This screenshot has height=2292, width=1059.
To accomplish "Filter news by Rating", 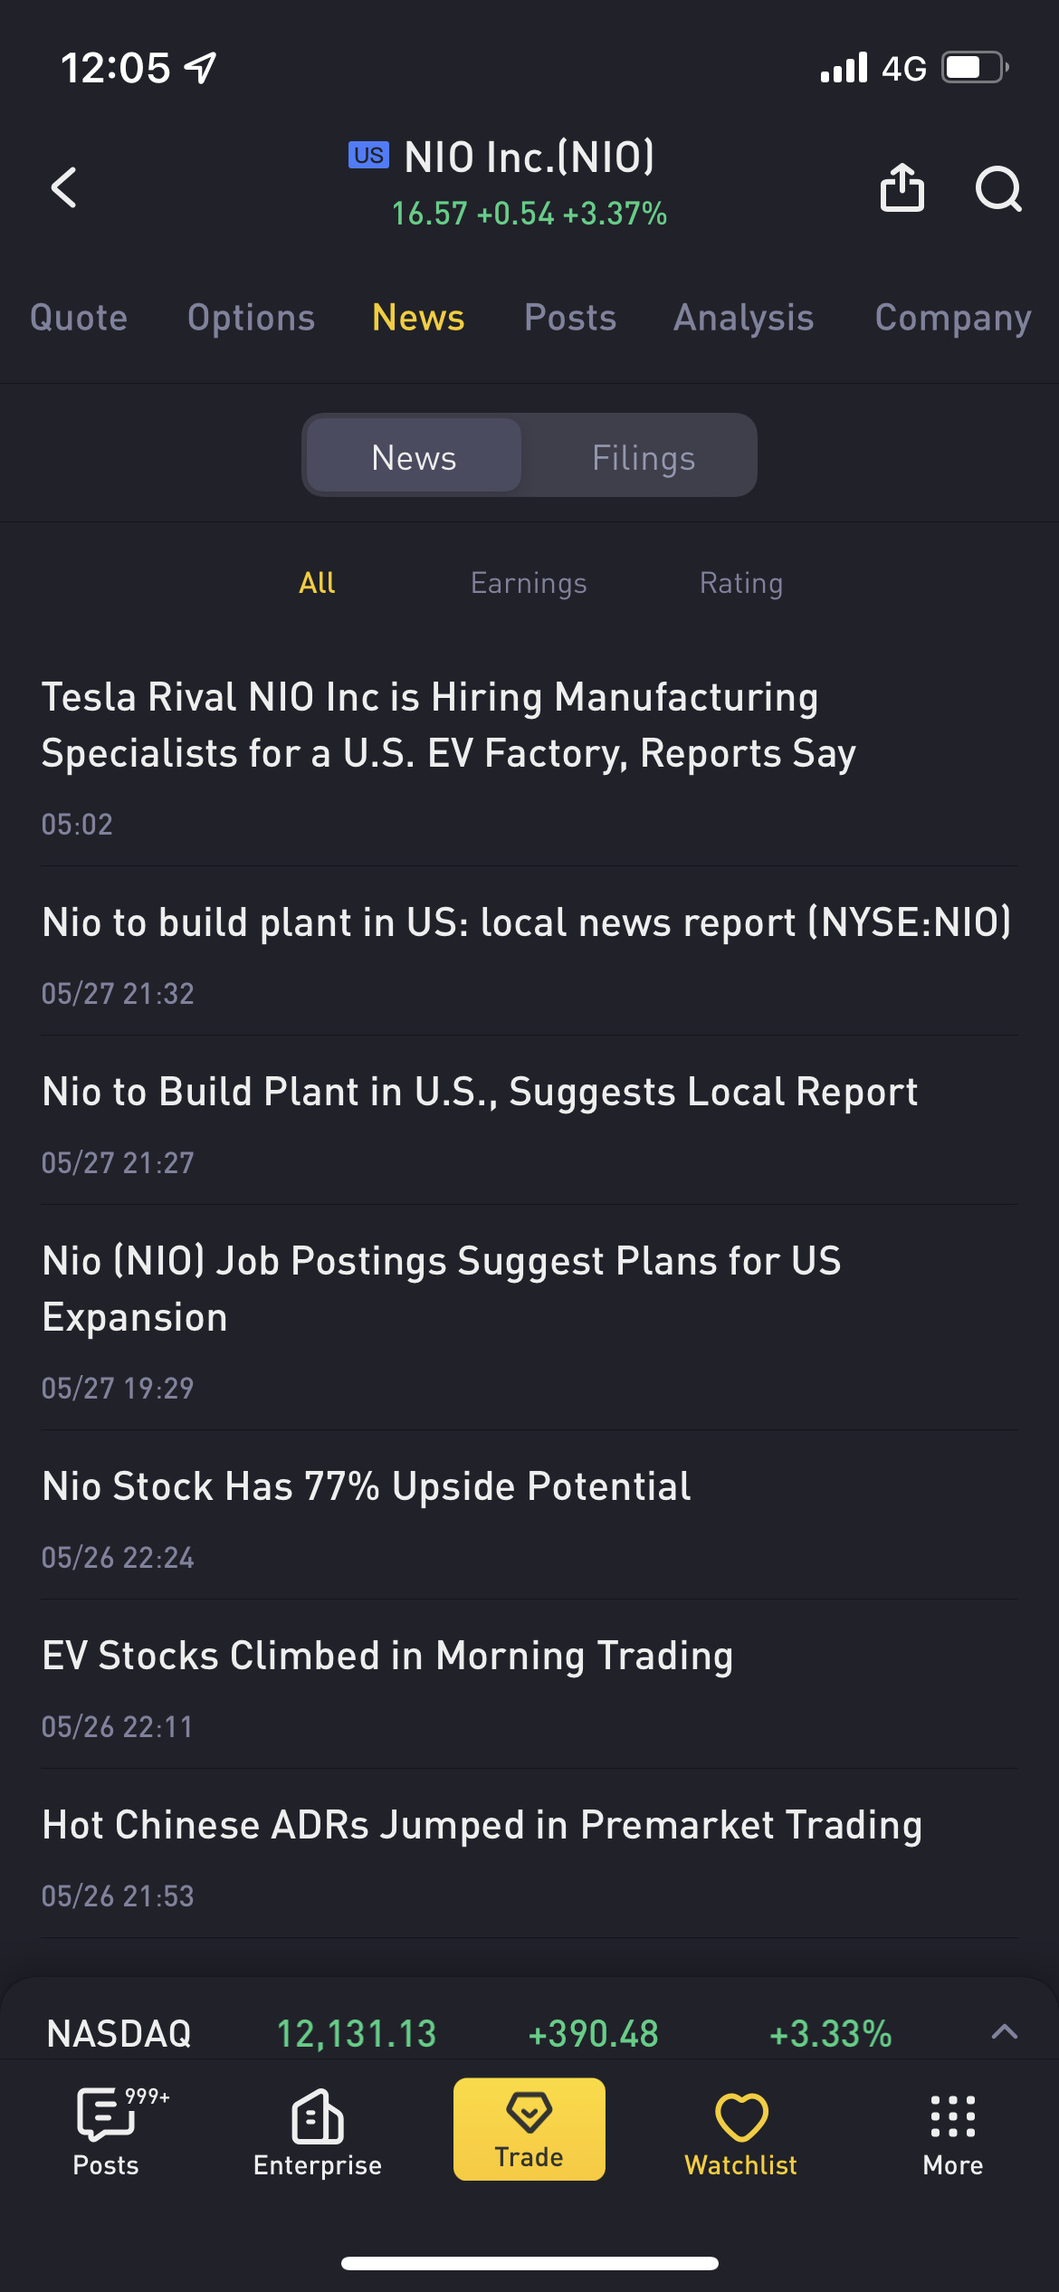I will tap(741, 583).
